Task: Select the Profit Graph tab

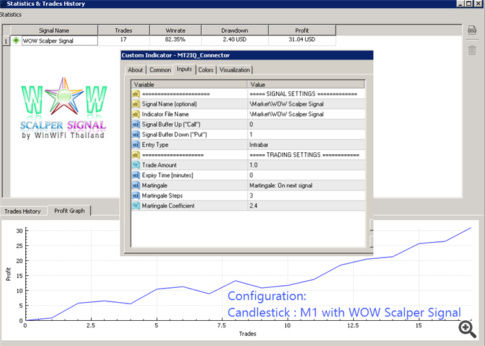Action: [x=69, y=210]
